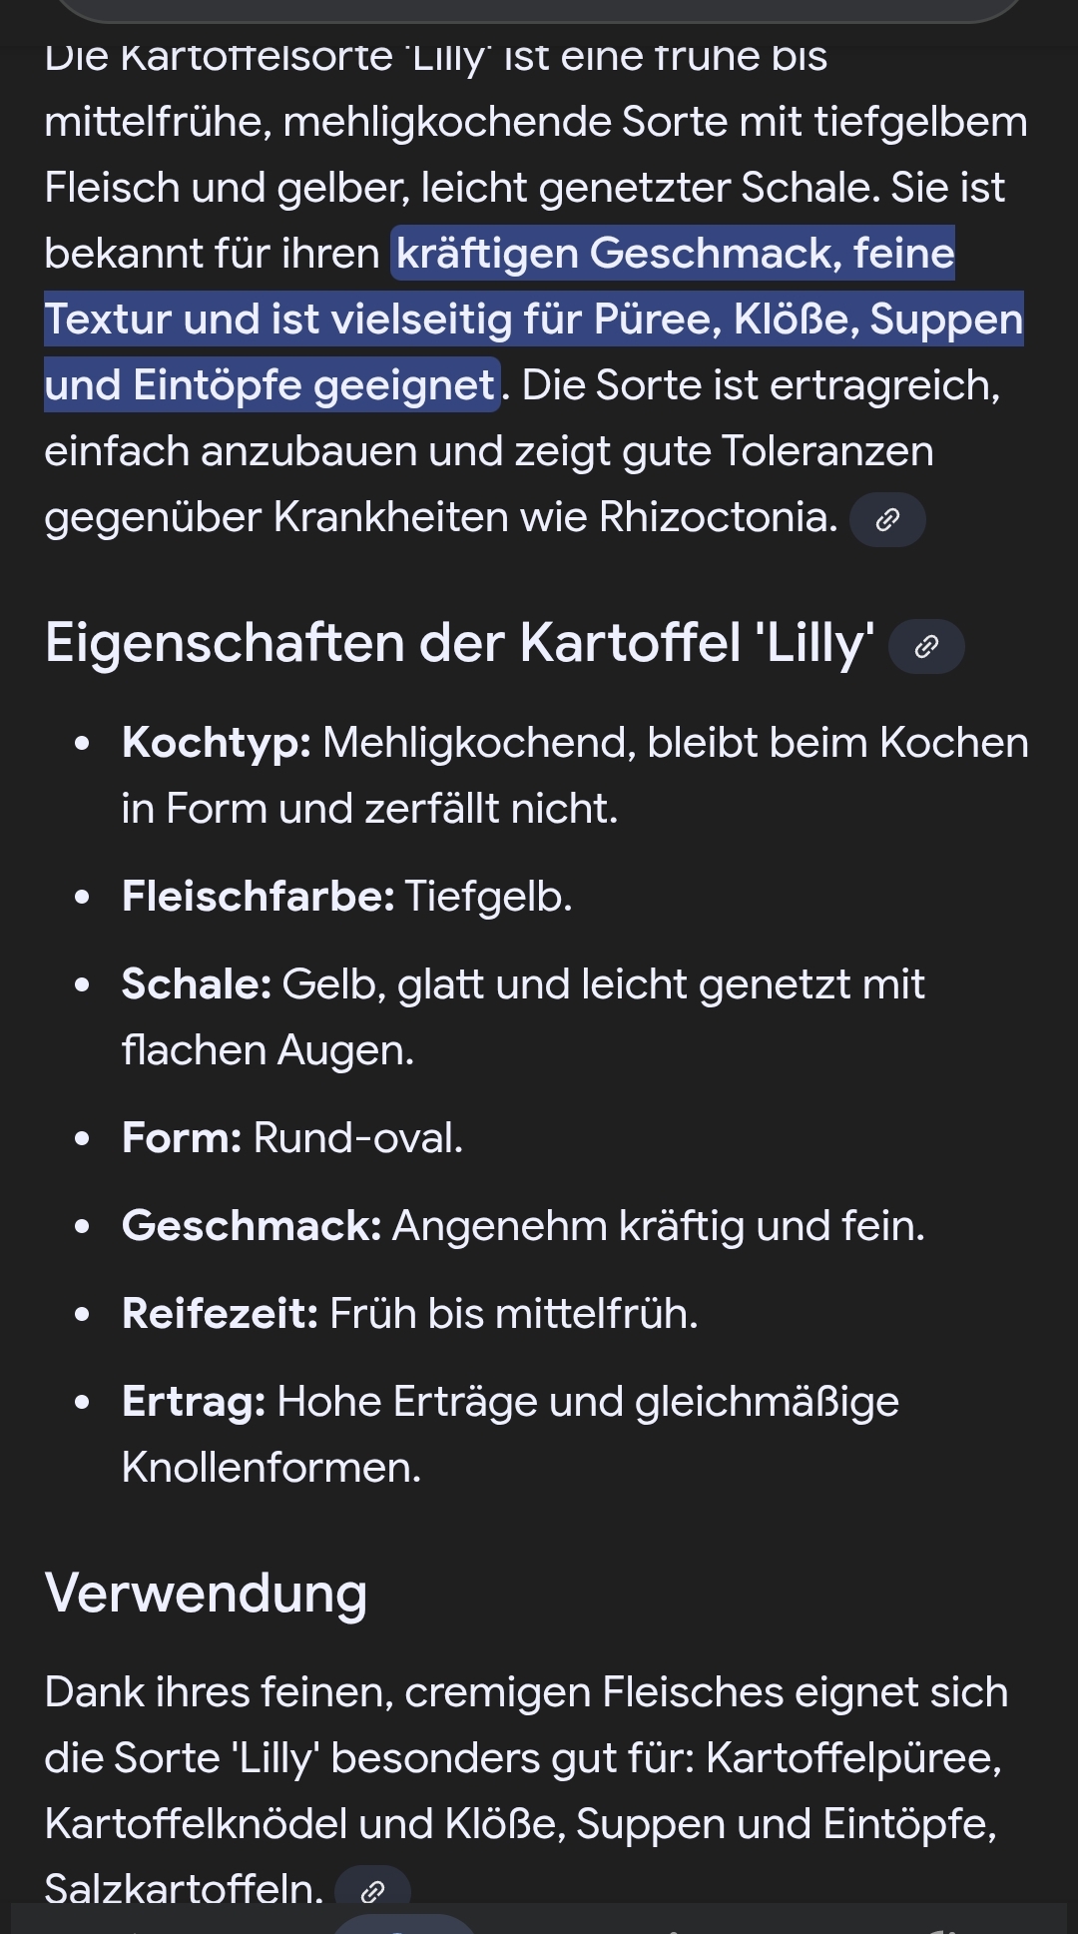This screenshot has width=1078, height=1934.
Task: Click the 'Geschmack:' bold label
Action: pos(252,1226)
